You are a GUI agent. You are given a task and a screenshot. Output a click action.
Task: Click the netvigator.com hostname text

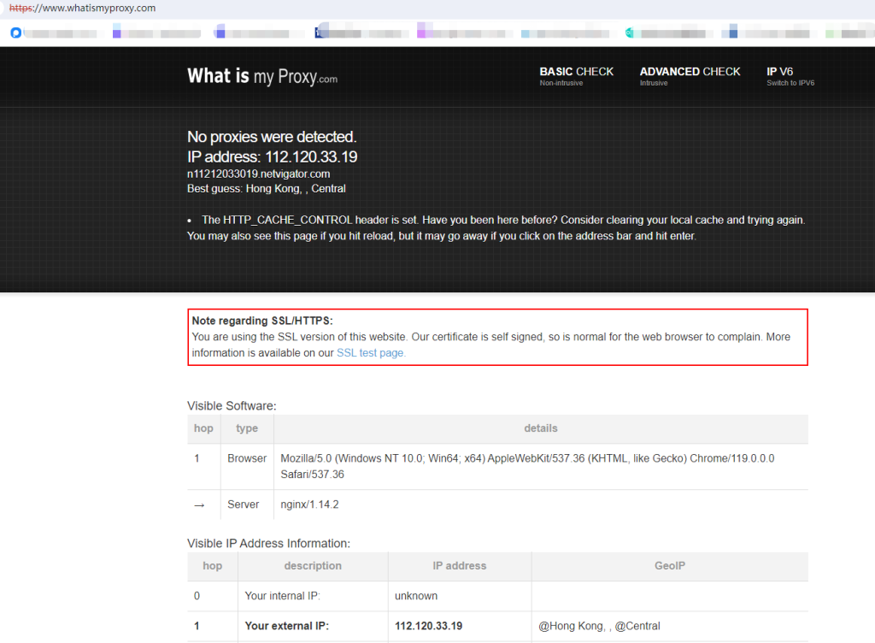click(x=258, y=174)
